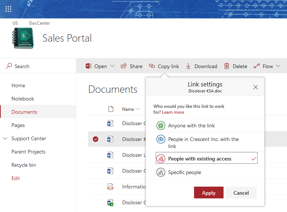This screenshot has width=287, height=212.
Task: Click the PowerPoint icon on the Informatio row
Action: click(x=110, y=187)
